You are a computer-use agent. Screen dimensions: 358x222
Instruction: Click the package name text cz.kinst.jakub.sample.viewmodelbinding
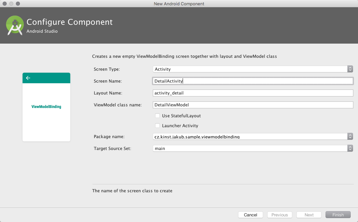pos(197,137)
